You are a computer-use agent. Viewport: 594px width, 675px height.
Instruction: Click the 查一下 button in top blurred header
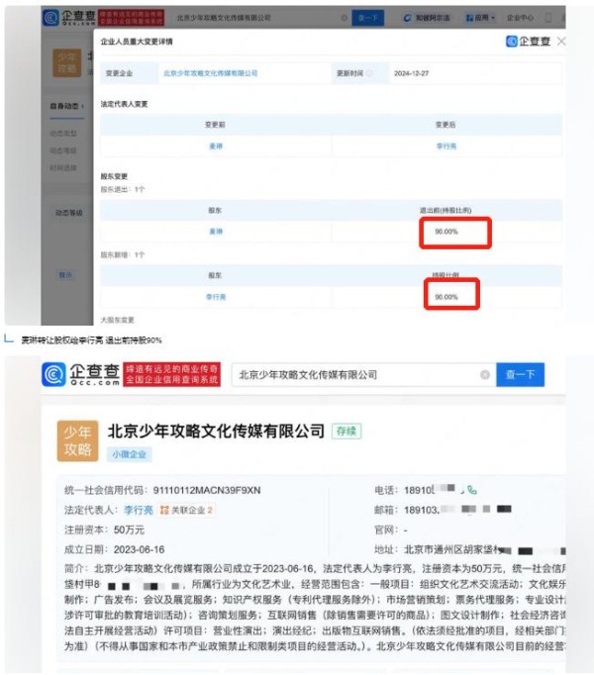(x=368, y=18)
